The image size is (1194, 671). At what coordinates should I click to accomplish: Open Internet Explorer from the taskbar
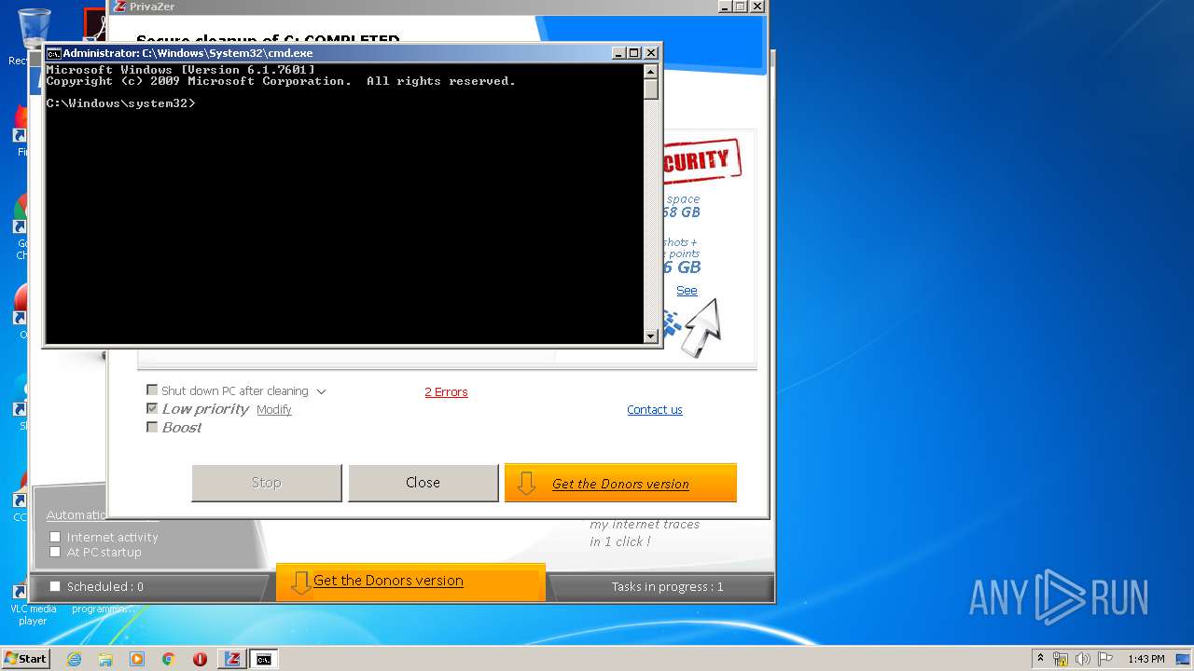click(74, 659)
